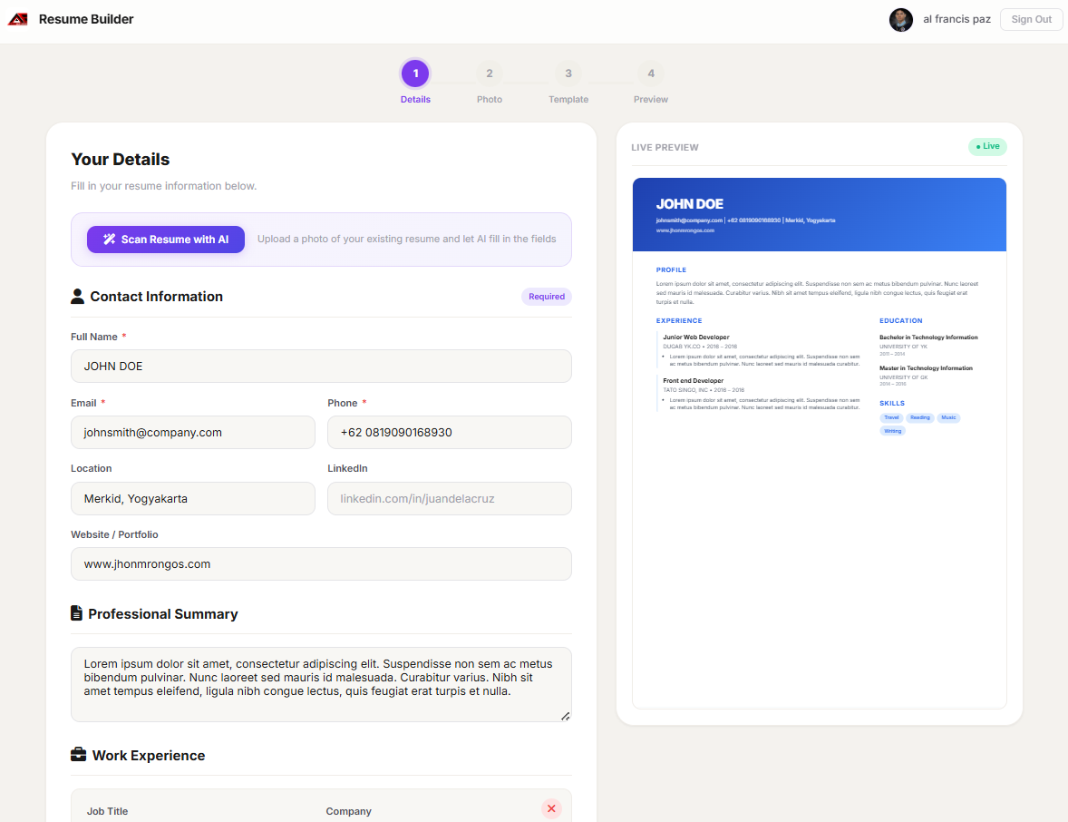Click the person icon beside Contact Information
The image size is (1068, 822).
coord(78,297)
